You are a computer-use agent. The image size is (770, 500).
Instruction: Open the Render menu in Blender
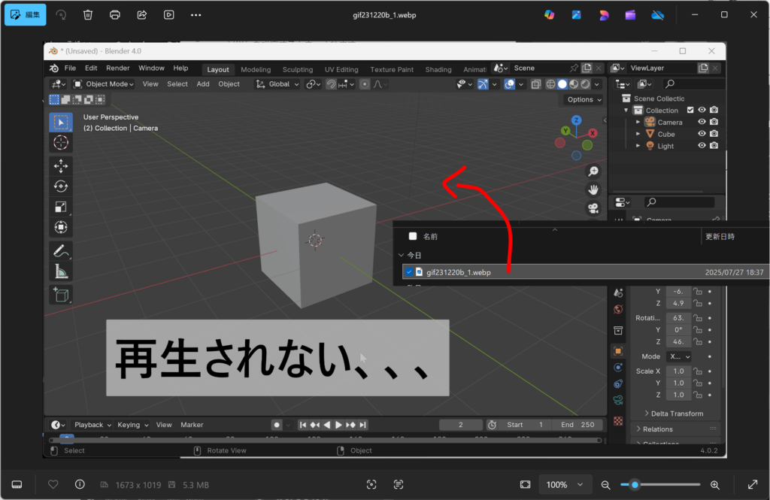(117, 68)
